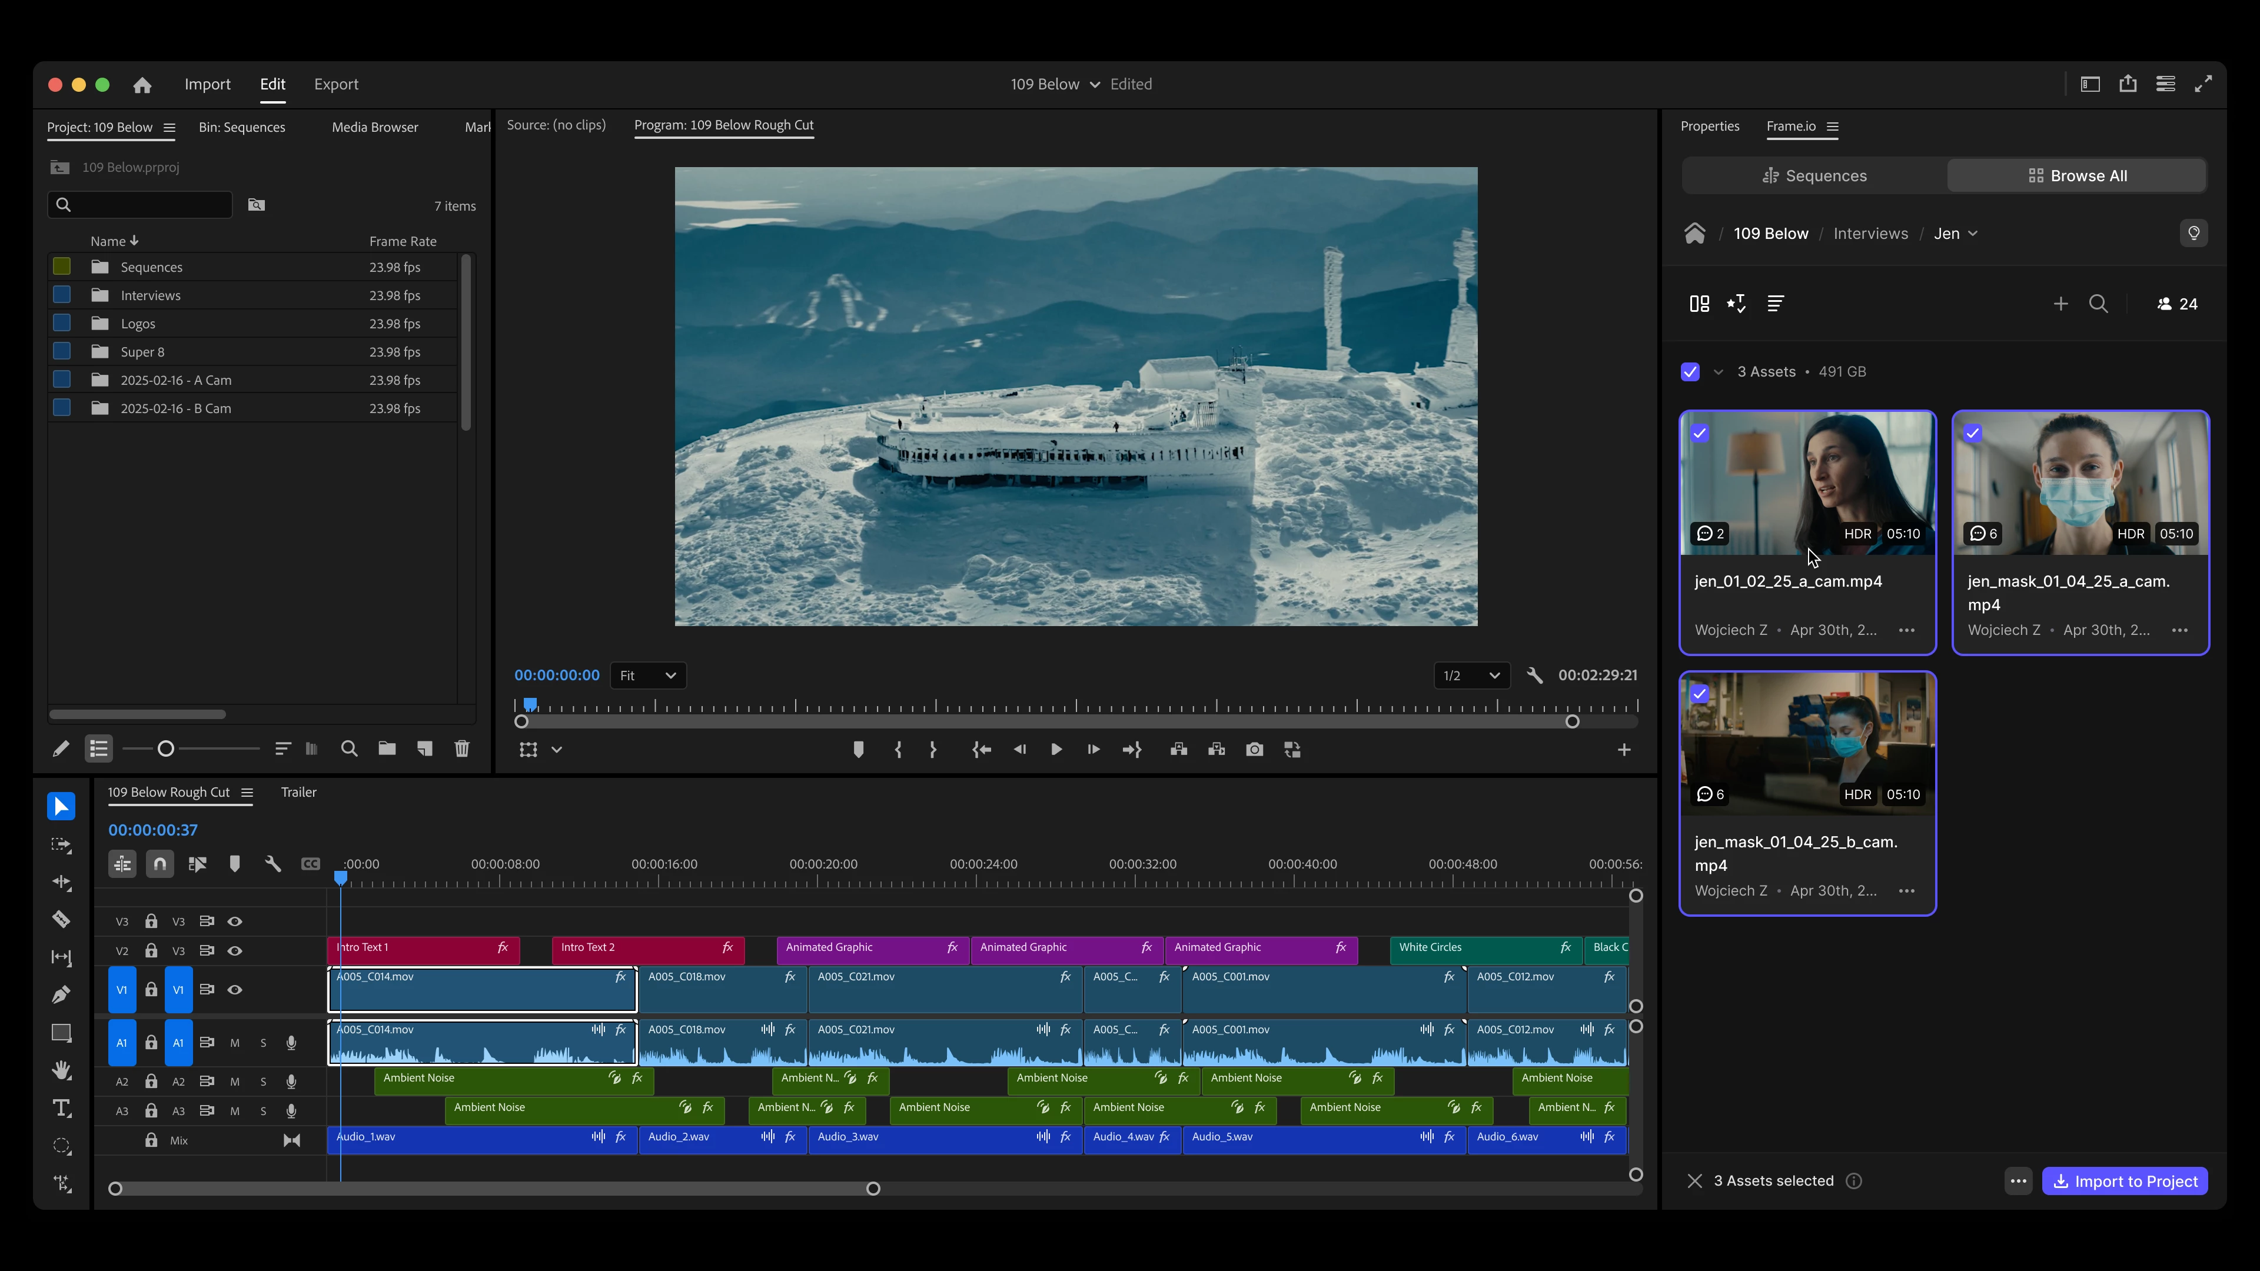Switch to the Sequences view button
This screenshot has height=1271, width=2260.
click(1814, 175)
